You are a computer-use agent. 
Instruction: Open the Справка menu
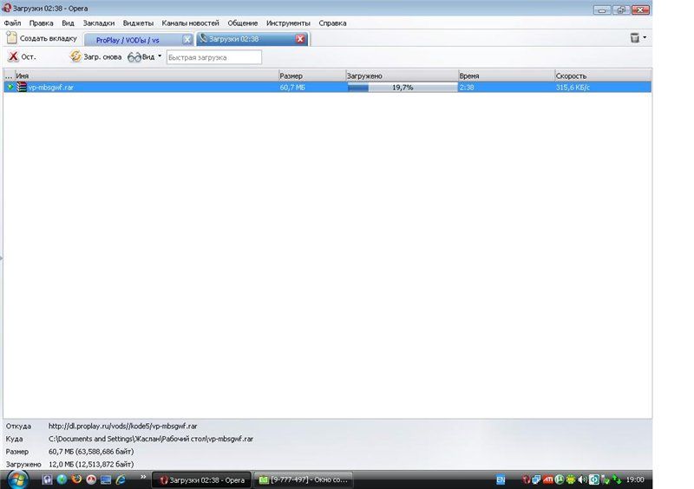pos(332,23)
